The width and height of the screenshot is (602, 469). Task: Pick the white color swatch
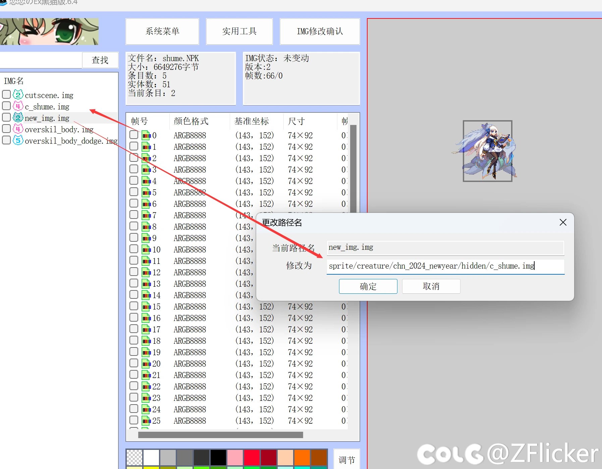151,457
